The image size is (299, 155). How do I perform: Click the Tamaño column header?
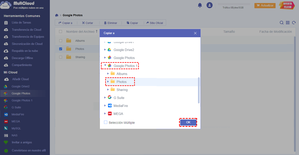coord(229,32)
